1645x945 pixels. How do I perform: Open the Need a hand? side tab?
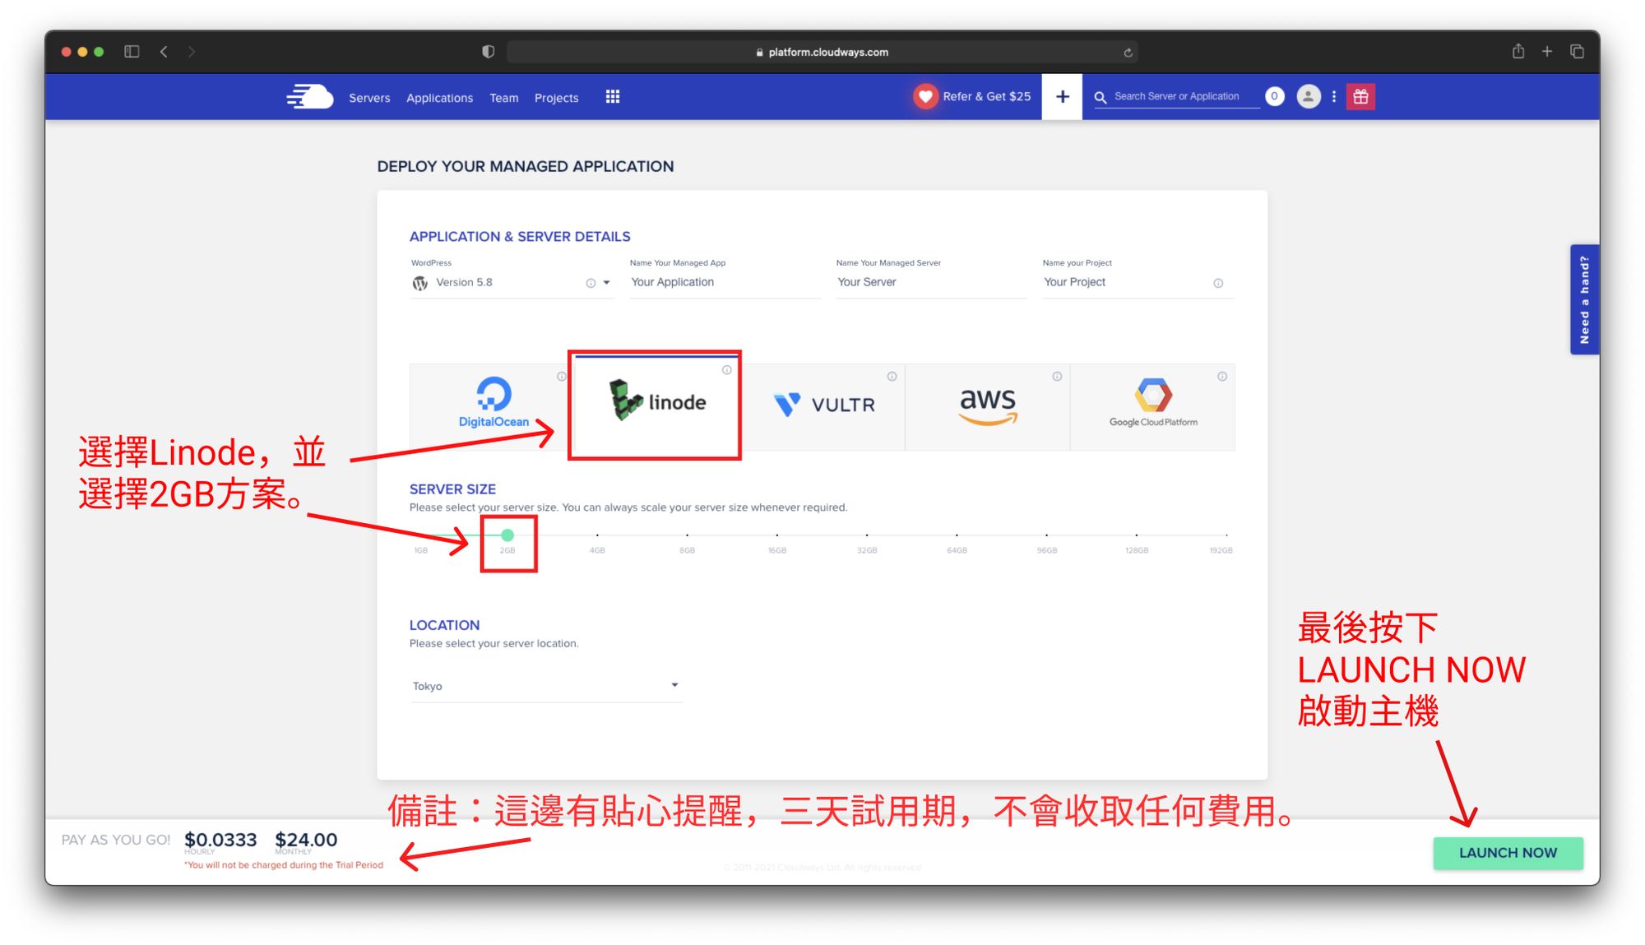1584,299
